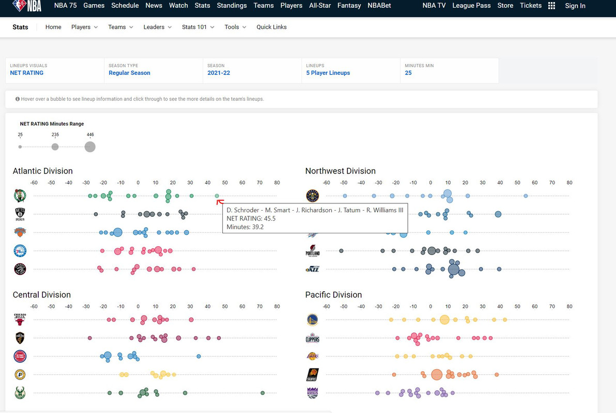Expand the Stats 101 dropdown
The image size is (616, 413).
coord(198,27)
